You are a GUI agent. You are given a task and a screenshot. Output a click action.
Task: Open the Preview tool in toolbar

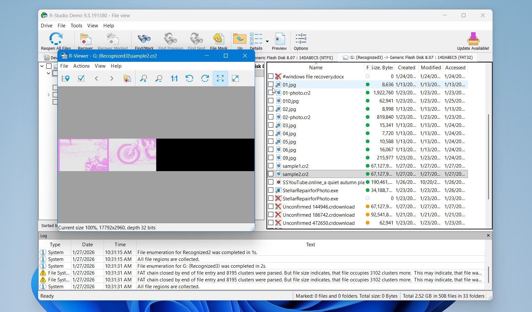[x=279, y=39]
